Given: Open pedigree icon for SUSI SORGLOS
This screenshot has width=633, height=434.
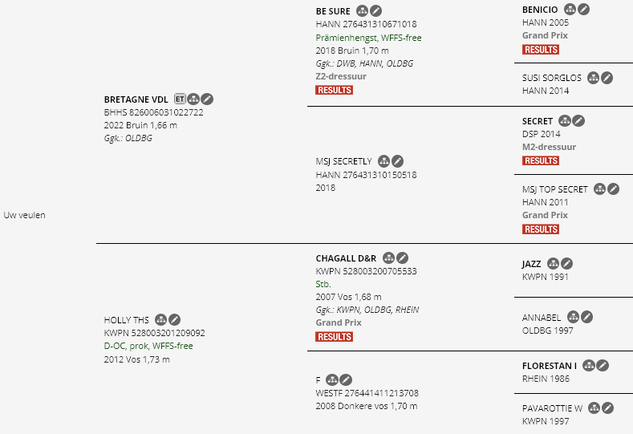Looking at the screenshot, I should tap(593, 78).
